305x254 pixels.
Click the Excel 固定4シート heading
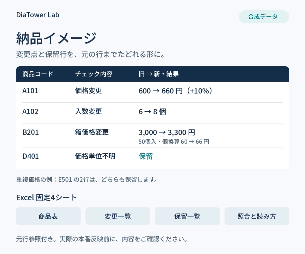click(46, 197)
